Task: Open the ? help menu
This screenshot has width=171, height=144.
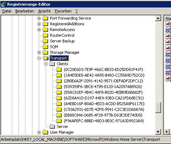Action: [77, 11]
